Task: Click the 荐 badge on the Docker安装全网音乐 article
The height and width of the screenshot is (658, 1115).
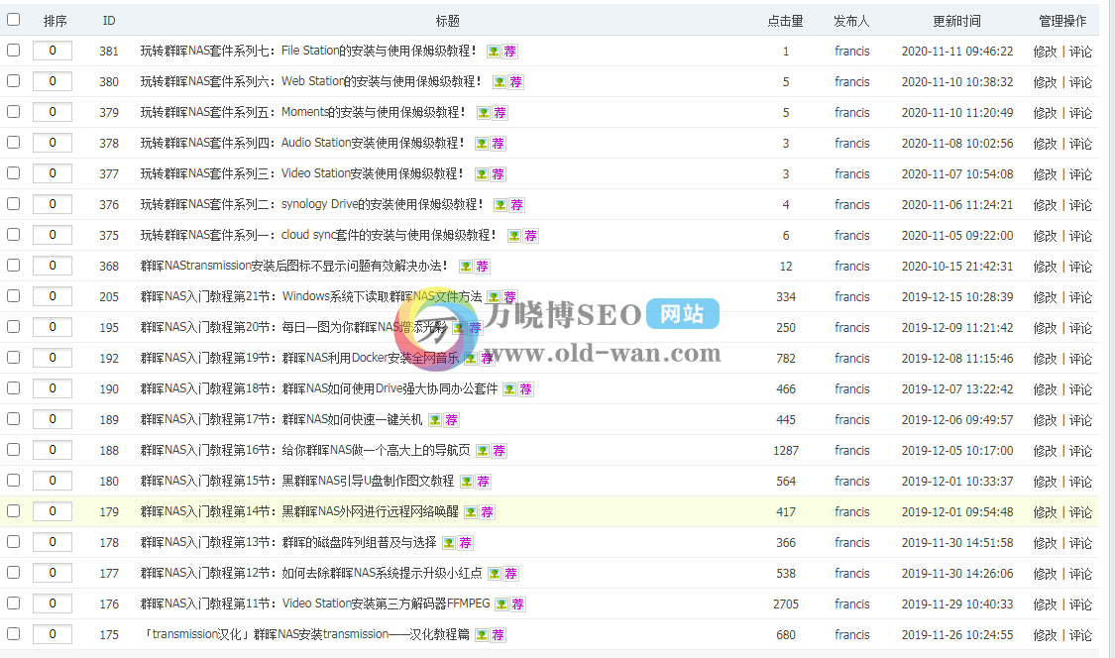Action: click(487, 358)
